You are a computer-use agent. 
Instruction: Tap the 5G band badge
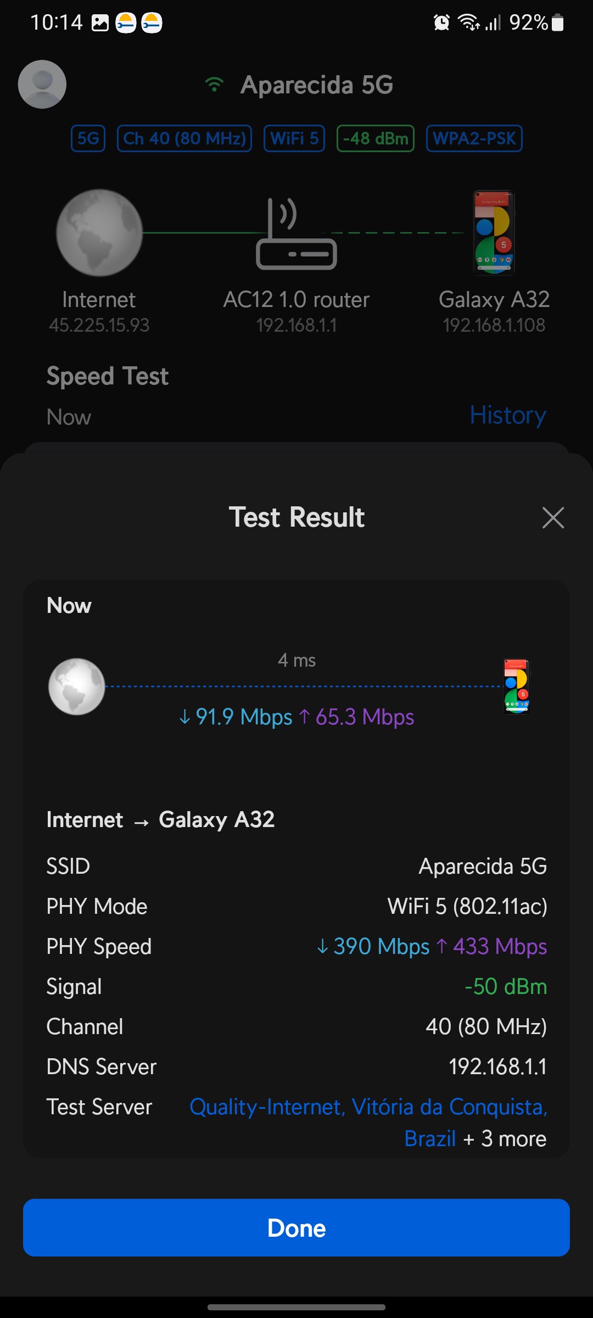click(88, 138)
